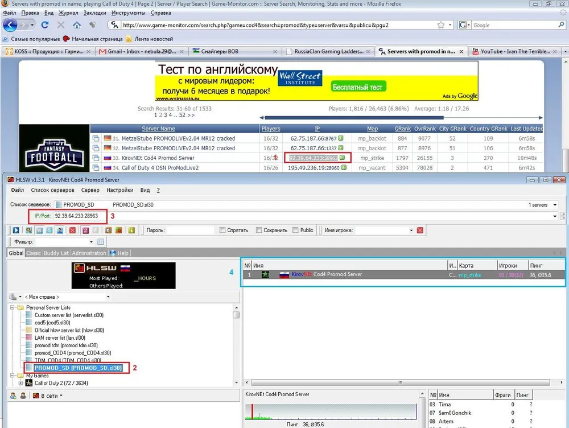Open the Настройки menu in HLSW

click(119, 190)
